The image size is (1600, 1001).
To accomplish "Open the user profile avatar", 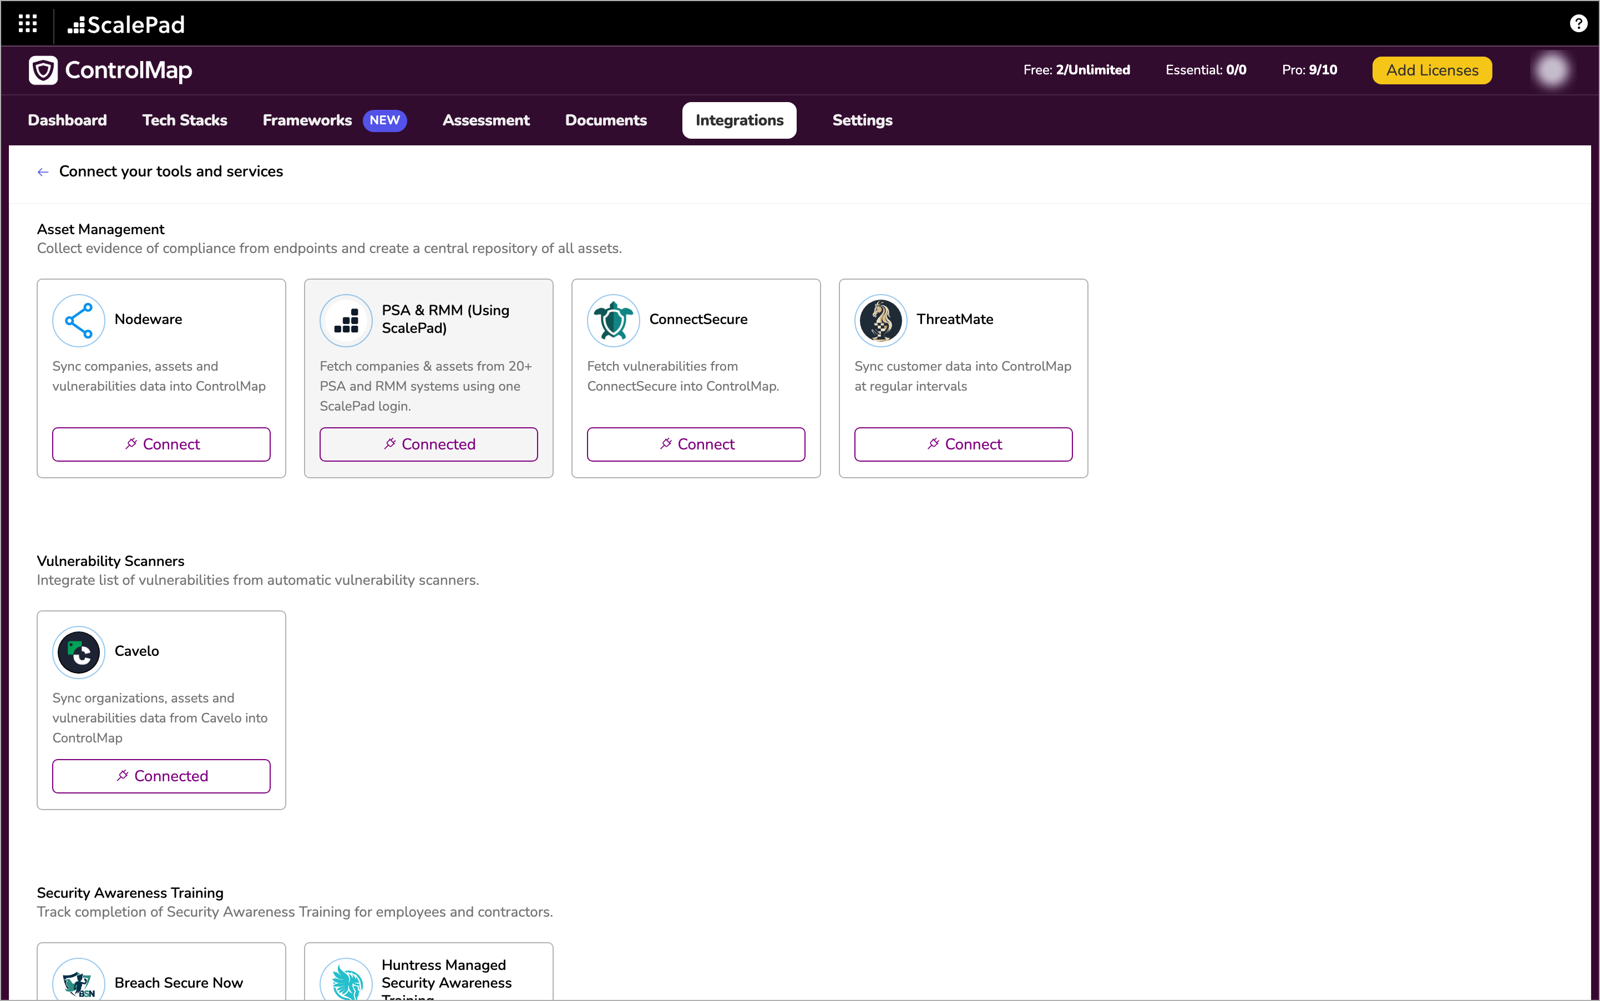I will (1552, 70).
